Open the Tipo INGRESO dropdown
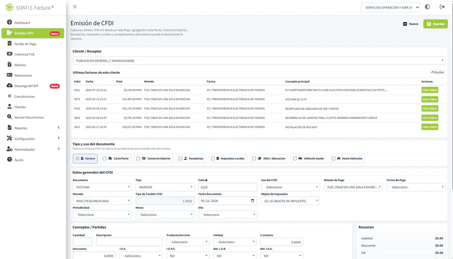Viewport: 453px width, 259px height. click(x=165, y=187)
